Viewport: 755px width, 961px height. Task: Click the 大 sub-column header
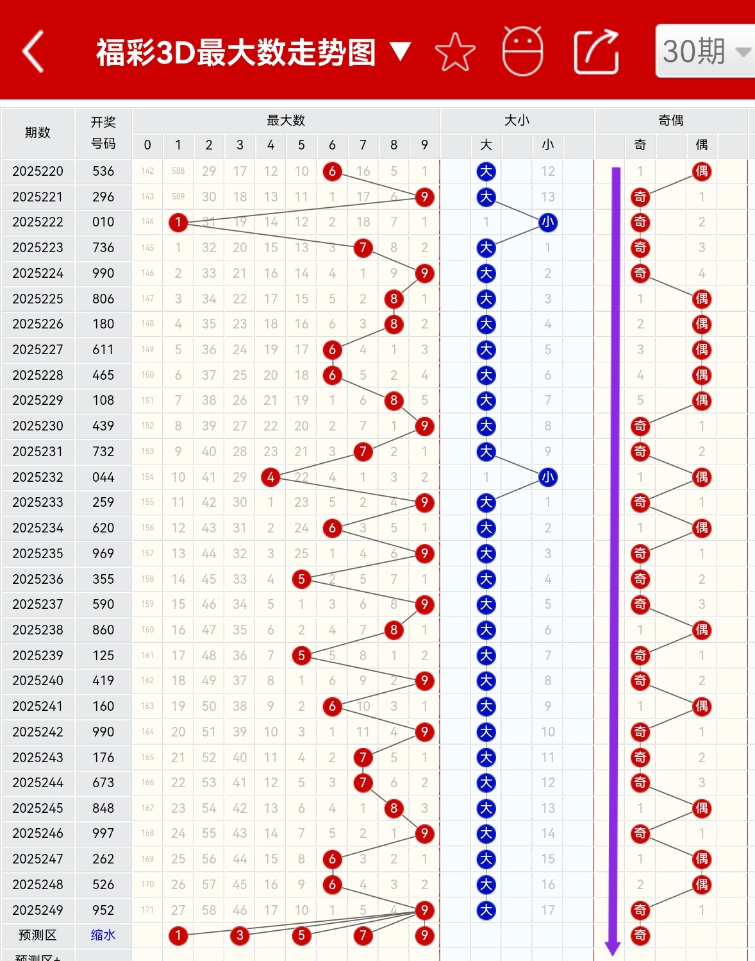[x=486, y=145]
